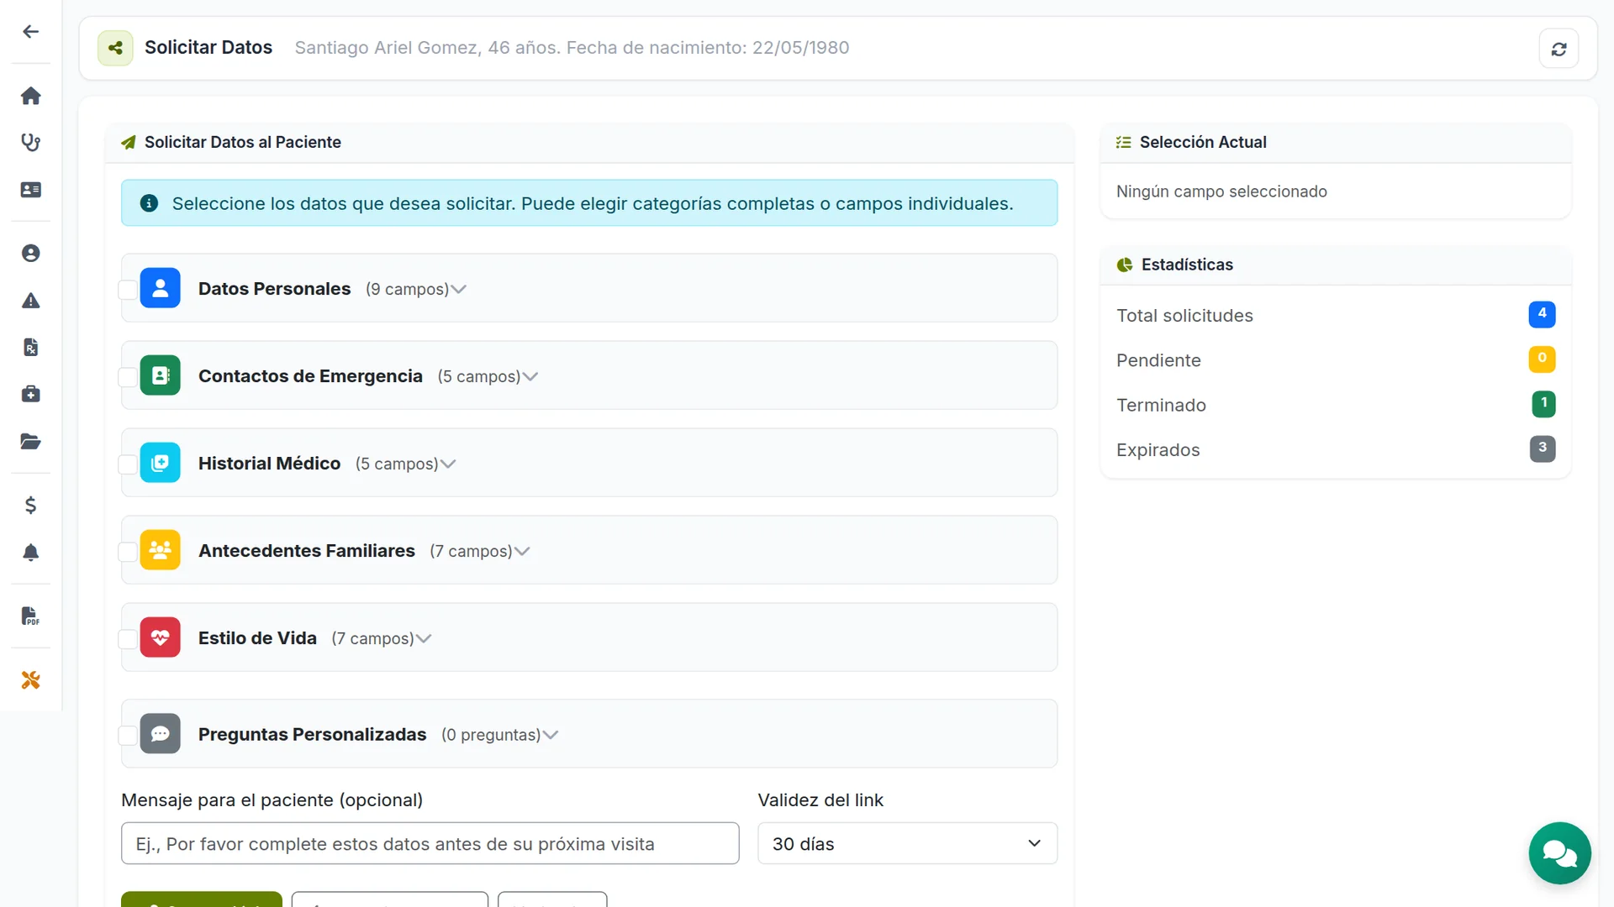The height and width of the screenshot is (907, 1614).
Task: Click the refresh icon in header
Action: pos(1559,49)
